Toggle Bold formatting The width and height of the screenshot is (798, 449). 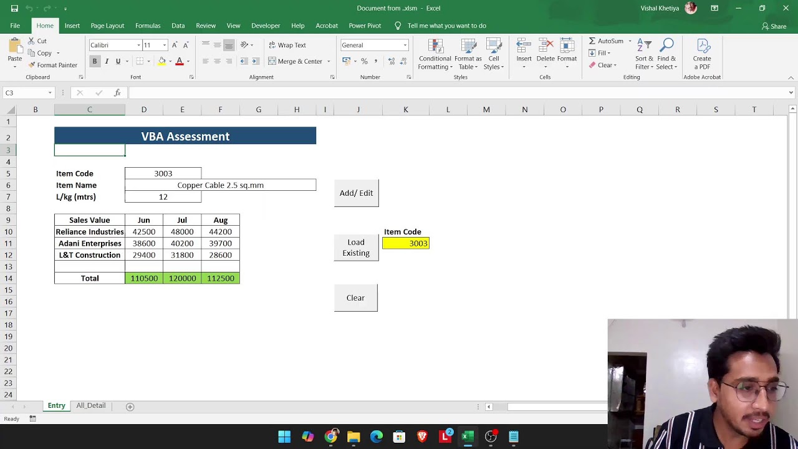[95, 61]
